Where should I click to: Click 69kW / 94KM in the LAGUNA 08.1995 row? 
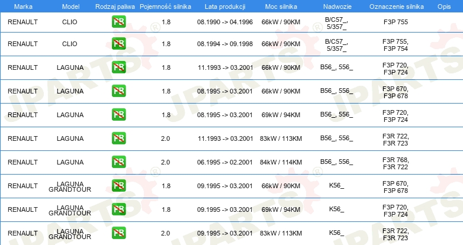point(281,115)
